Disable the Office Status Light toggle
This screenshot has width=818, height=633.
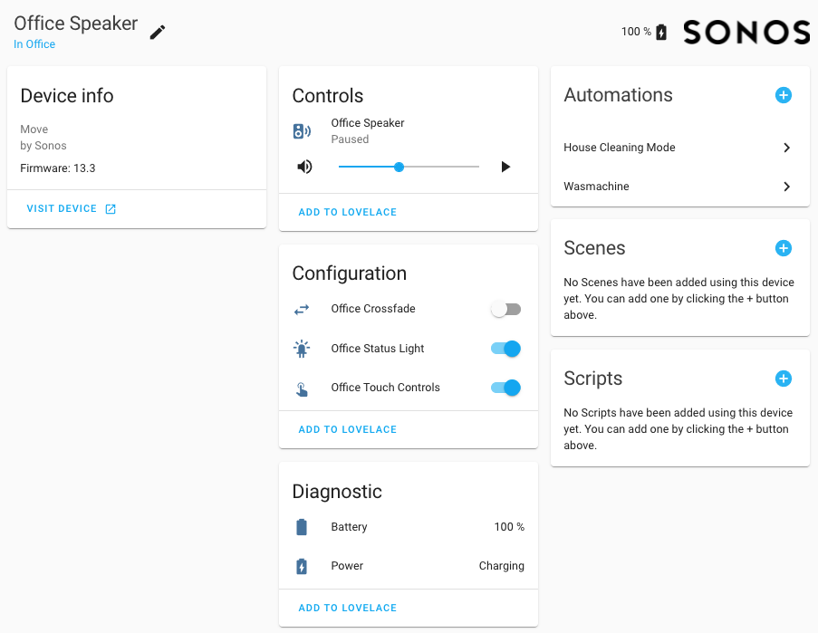[x=505, y=348]
